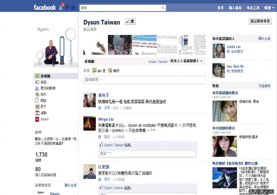Image resolution: width=277 pixels, height=195 pixels.
Task: Click the 建立粉絲專頁 create page button
Action: pos(260,21)
